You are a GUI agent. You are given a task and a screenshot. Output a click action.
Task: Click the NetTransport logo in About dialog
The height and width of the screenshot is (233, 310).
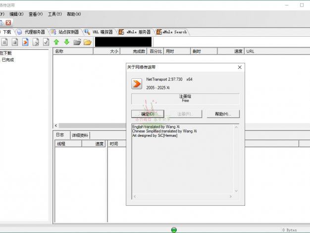pyautogui.click(x=137, y=83)
